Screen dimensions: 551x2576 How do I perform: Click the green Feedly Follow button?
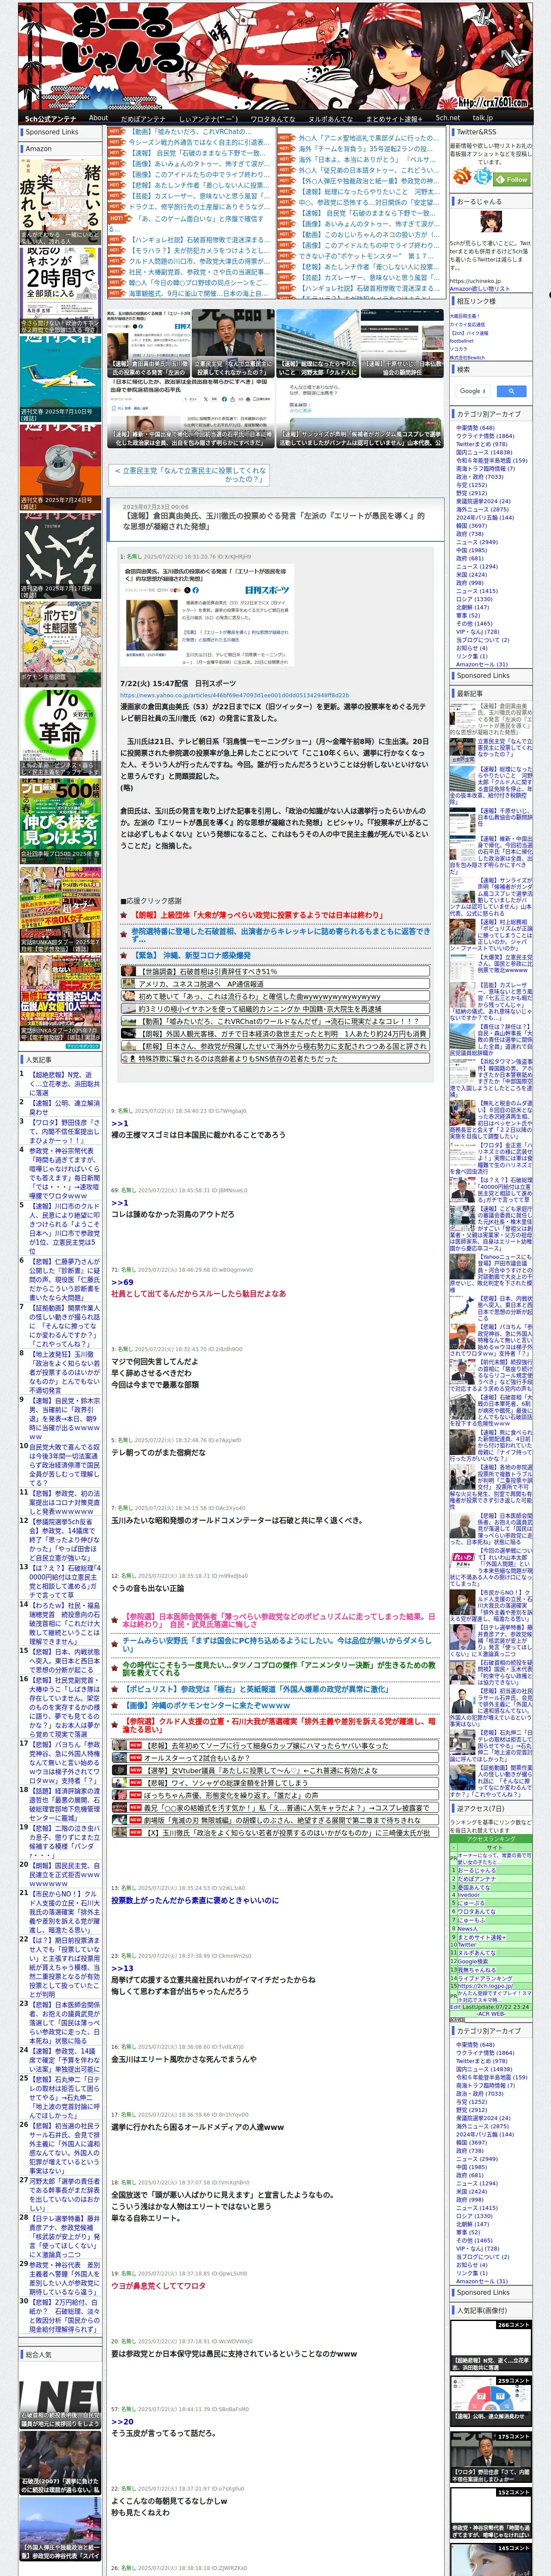512,179
